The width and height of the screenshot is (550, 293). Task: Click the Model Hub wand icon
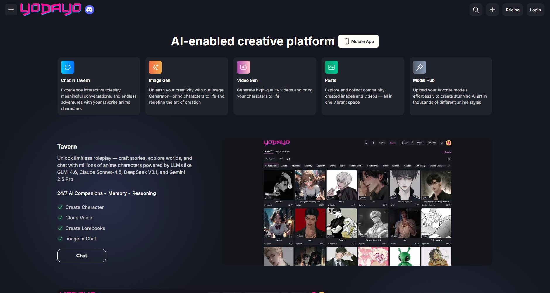click(x=419, y=67)
